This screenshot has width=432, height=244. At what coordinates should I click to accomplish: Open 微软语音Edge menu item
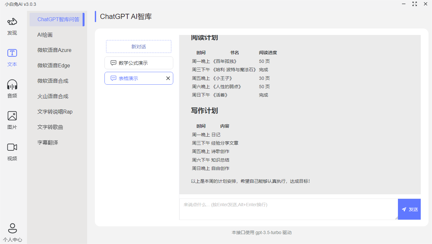57,65
